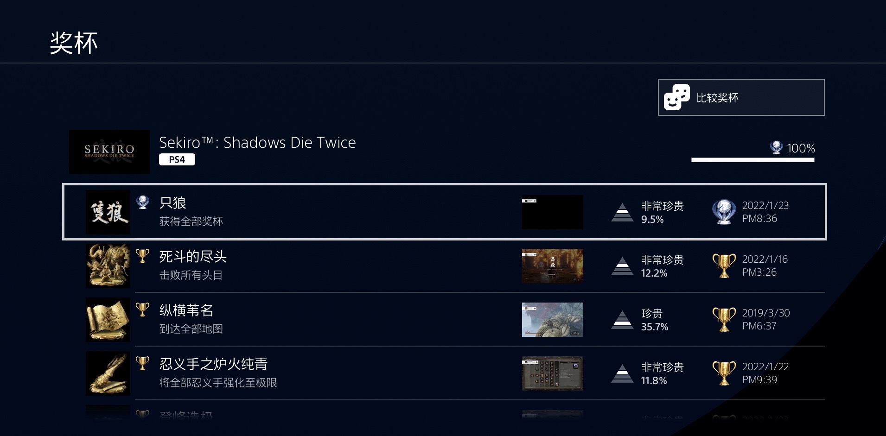Select the 只狼 platinum trophy title
Image resolution: width=886 pixels, height=436 pixels.
tap(172, 203)
